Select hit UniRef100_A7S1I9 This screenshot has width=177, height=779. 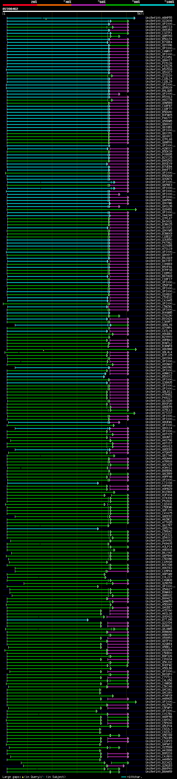159,249
